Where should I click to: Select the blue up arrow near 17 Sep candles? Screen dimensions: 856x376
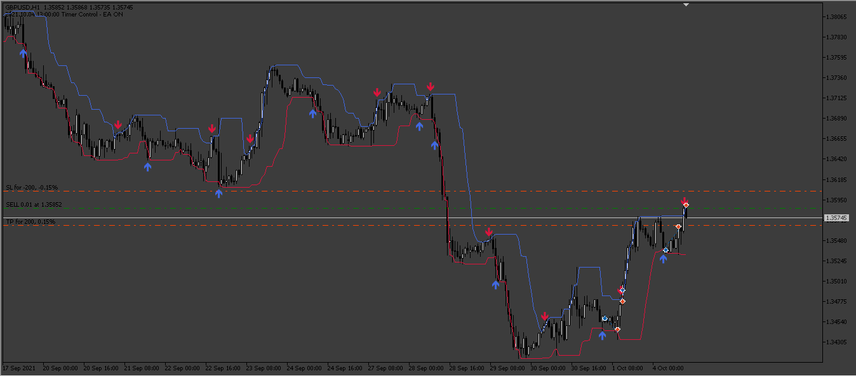click(x=23, y=53)
